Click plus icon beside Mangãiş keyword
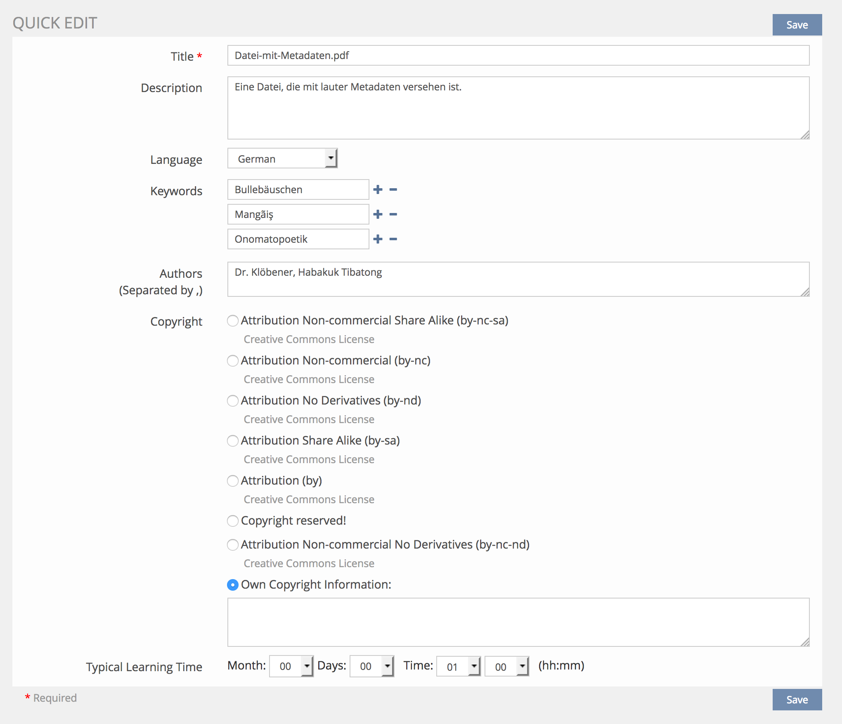This screenshot has height=724, width=842. click(x=378, y=214)
